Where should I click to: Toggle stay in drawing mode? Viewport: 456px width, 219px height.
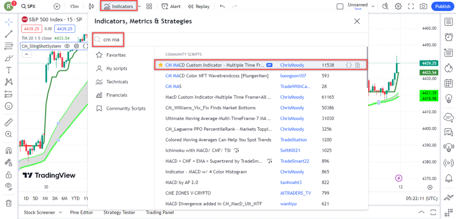coord(9,163)
